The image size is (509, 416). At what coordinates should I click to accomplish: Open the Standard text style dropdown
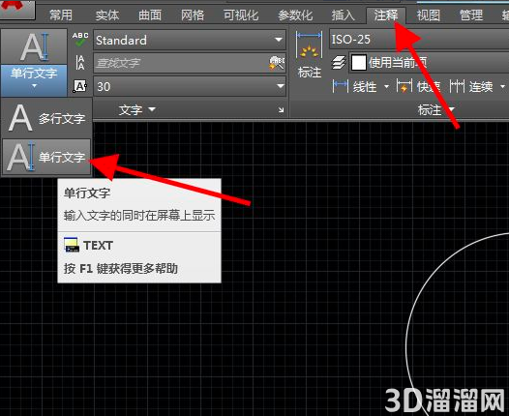click(190, 40)
